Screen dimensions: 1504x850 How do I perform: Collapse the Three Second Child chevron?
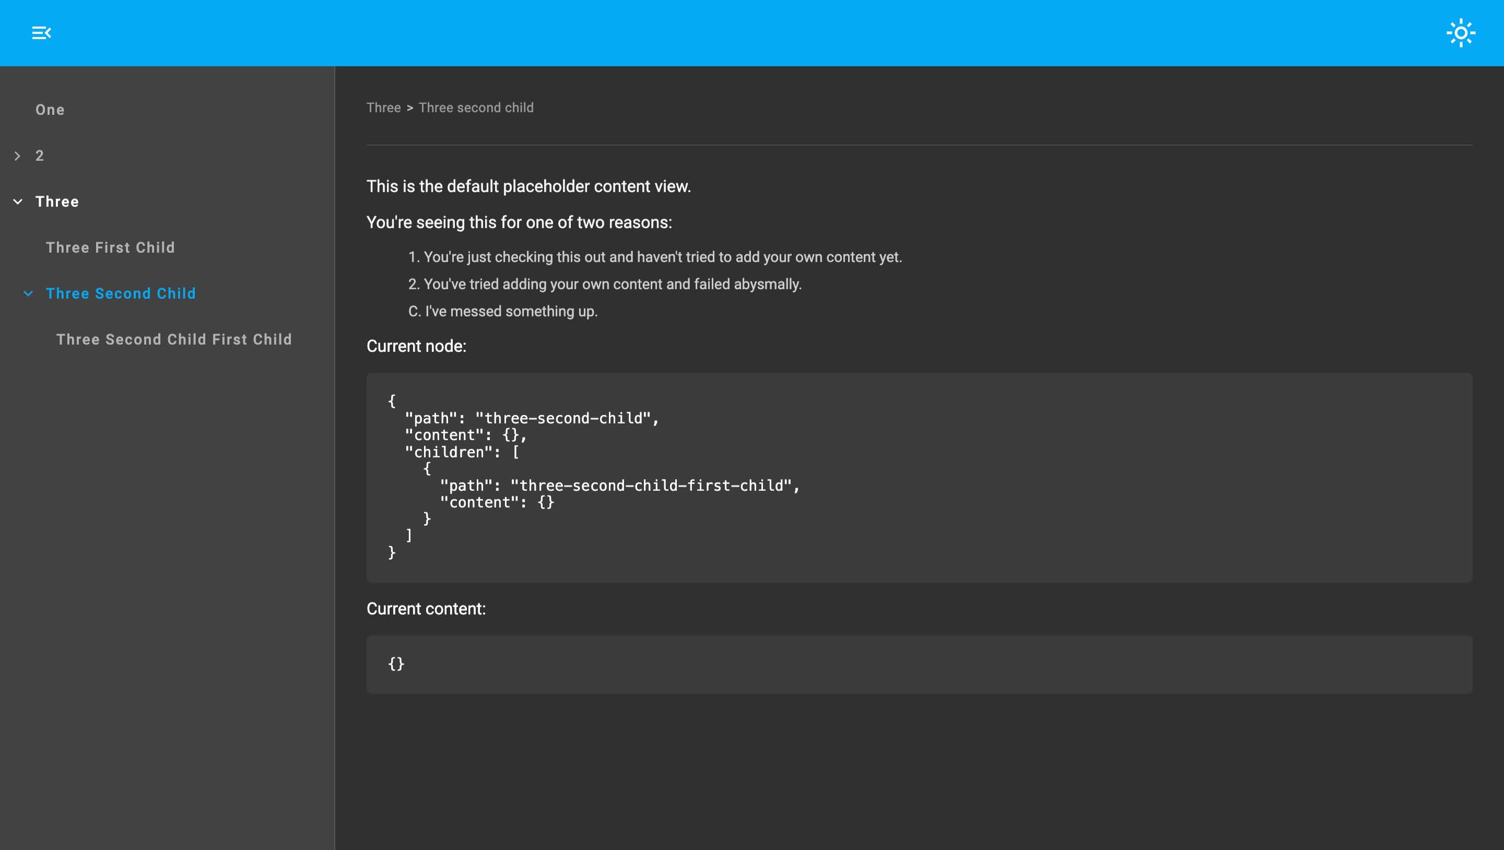pyautogui.click(x=28, y=293)
